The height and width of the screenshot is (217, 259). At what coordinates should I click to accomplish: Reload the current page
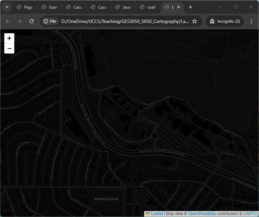32,21
